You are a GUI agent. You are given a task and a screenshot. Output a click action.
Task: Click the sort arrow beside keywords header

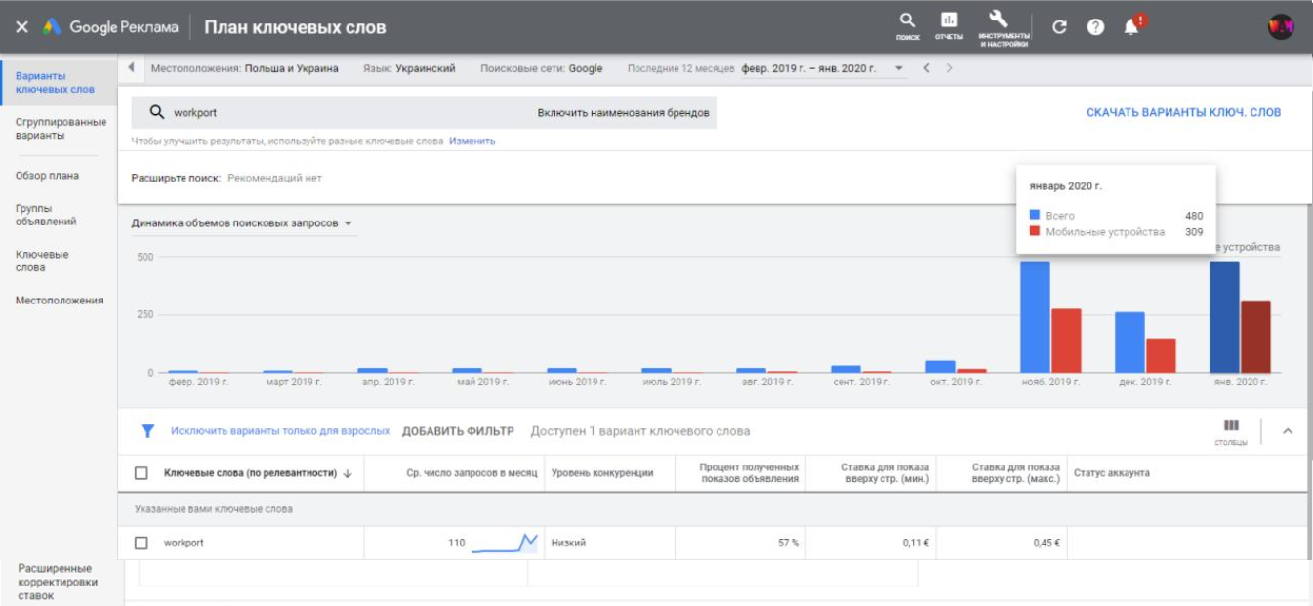coord(349,473)
